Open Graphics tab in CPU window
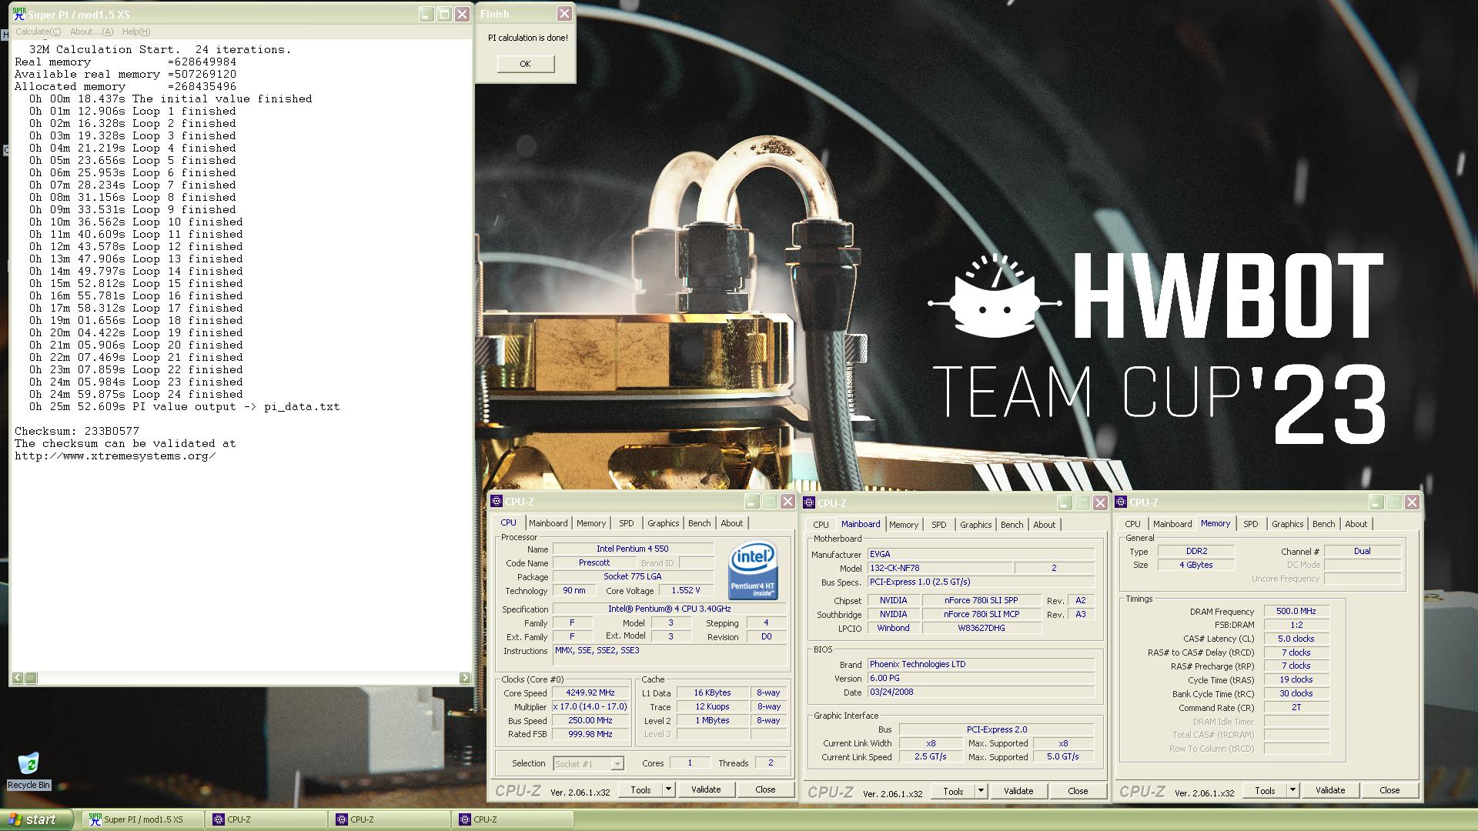The width and height of the screenshot is (1478, 831). (663, 523)
